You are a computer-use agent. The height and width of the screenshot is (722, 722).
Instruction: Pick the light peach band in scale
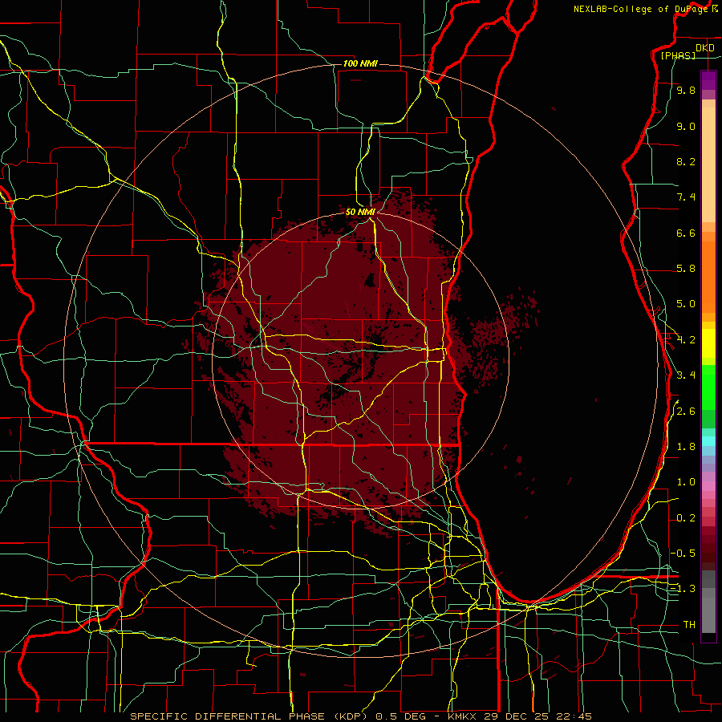point(708,164)
